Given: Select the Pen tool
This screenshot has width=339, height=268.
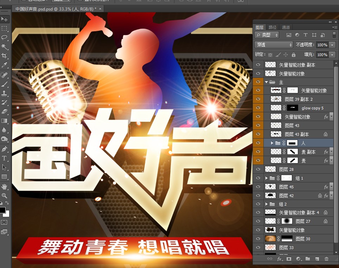Looking at the screenshot, I should [4, 149].
